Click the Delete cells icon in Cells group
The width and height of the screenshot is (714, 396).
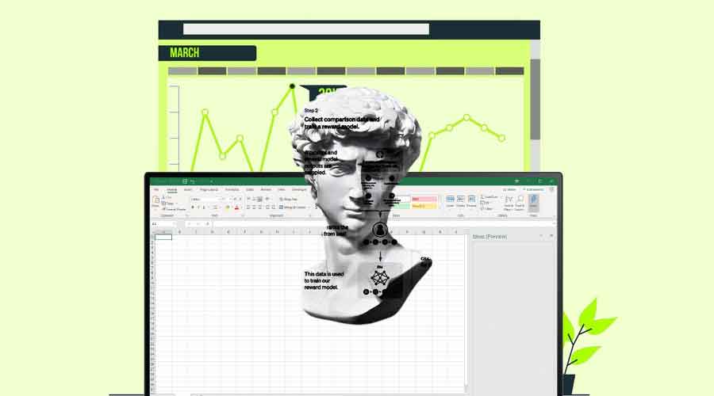pos(461,200)
